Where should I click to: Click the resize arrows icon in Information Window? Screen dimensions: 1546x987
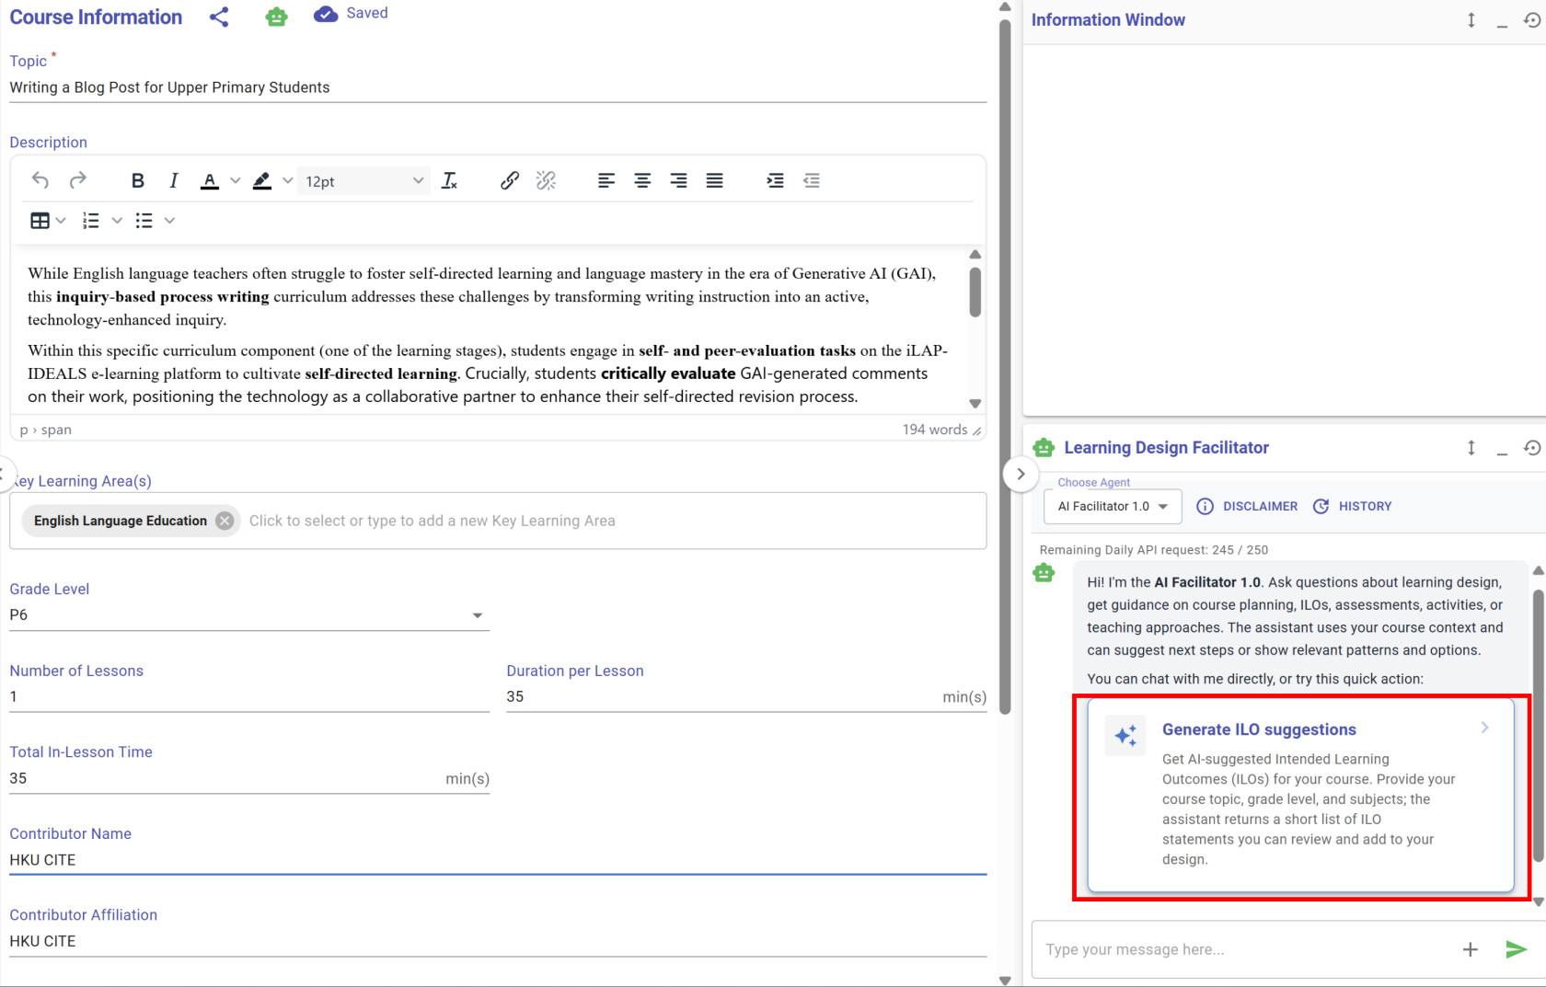pyautogui.click(x=1471, y=20)
